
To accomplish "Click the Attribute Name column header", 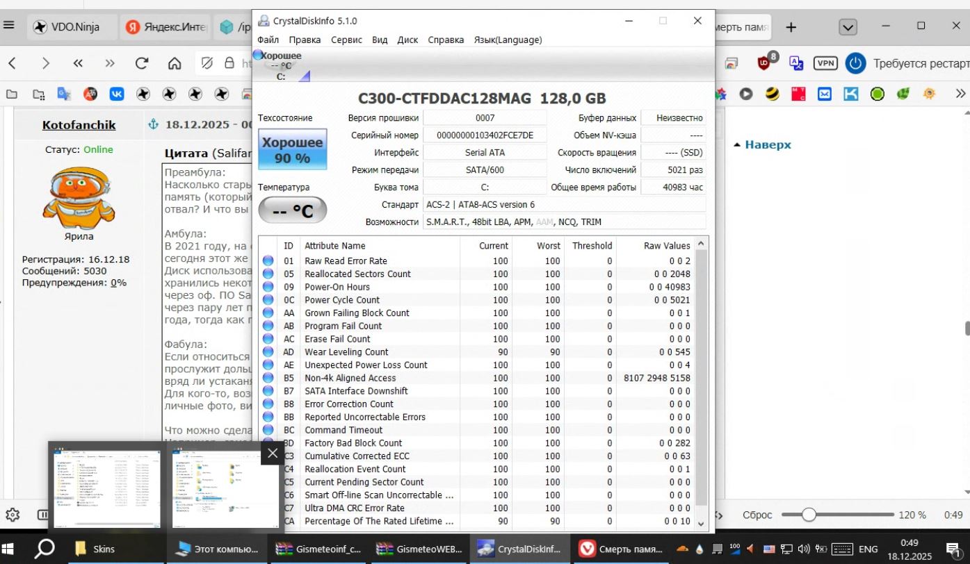I will click(x=380, y=245).
